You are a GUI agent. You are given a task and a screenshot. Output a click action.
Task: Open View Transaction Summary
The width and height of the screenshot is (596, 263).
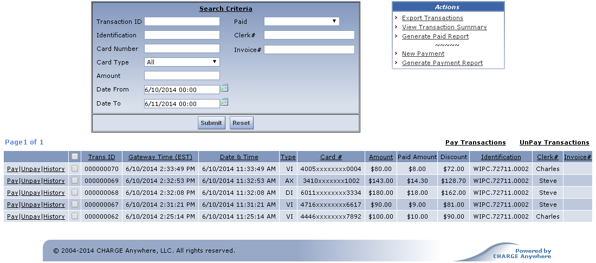tap(444, 27)
